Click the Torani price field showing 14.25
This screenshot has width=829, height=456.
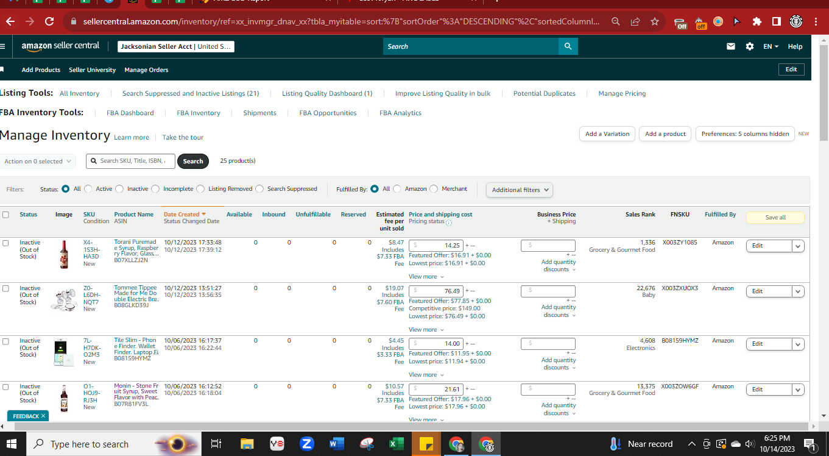point(436,246)
